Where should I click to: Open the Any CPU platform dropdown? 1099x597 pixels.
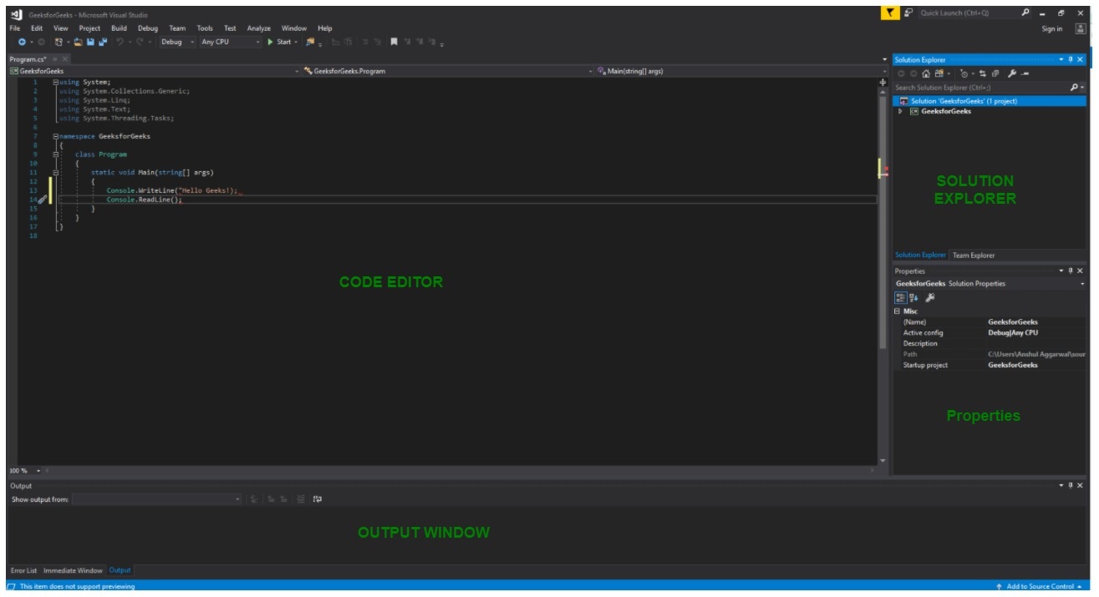click(x=230, y=42)
